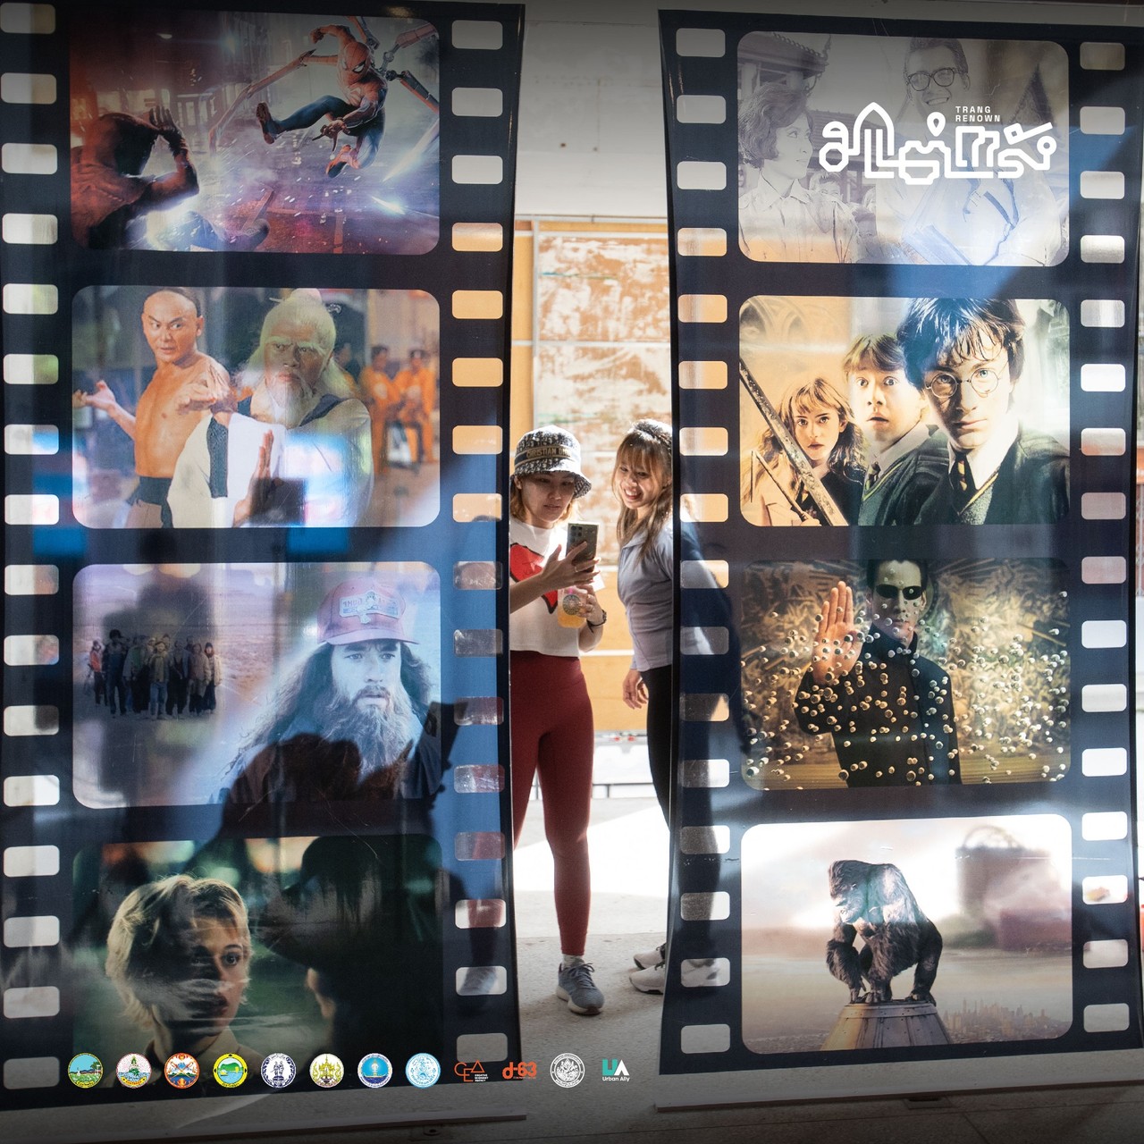Select the kung fu fighters film frame
Screen dimensions: 1144x1144
[256, 408]
